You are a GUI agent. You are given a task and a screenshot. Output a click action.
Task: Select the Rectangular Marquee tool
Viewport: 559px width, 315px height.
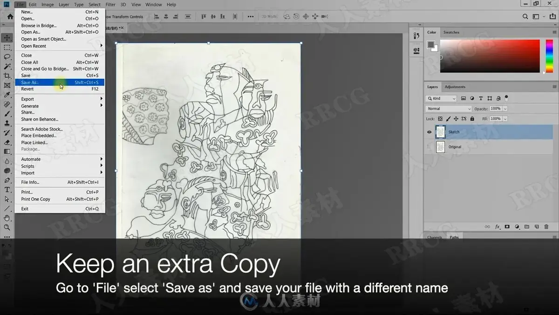[7, 47]
